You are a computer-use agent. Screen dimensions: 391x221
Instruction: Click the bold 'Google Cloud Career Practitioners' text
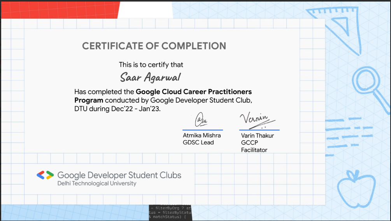[194, 92]
